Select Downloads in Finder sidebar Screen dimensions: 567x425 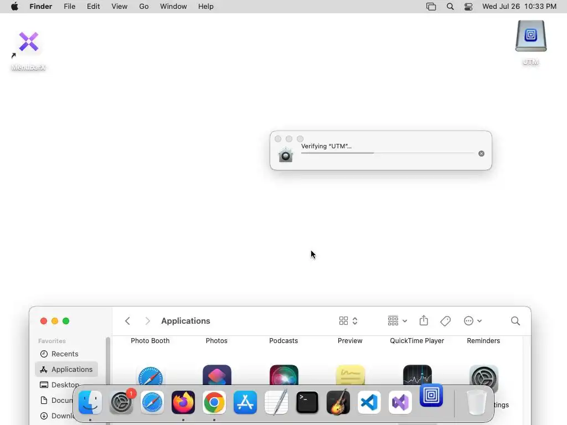(x=57, y=416)
